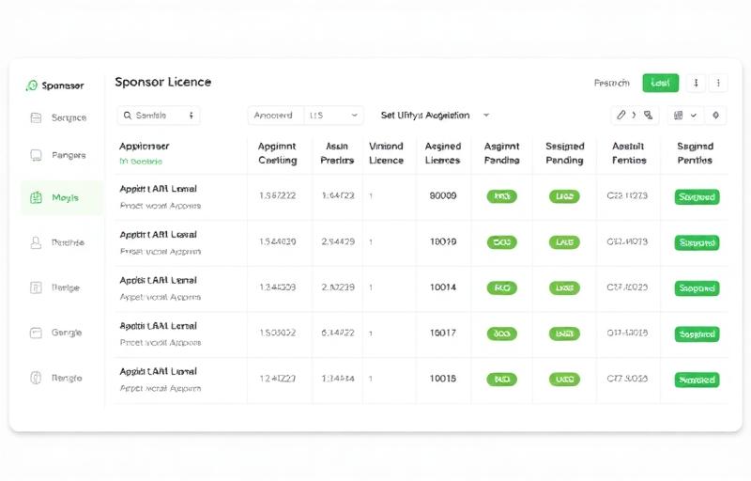Sort by Asgimnt Pending column header
751x481 pixels.
[x=502, y=153]
